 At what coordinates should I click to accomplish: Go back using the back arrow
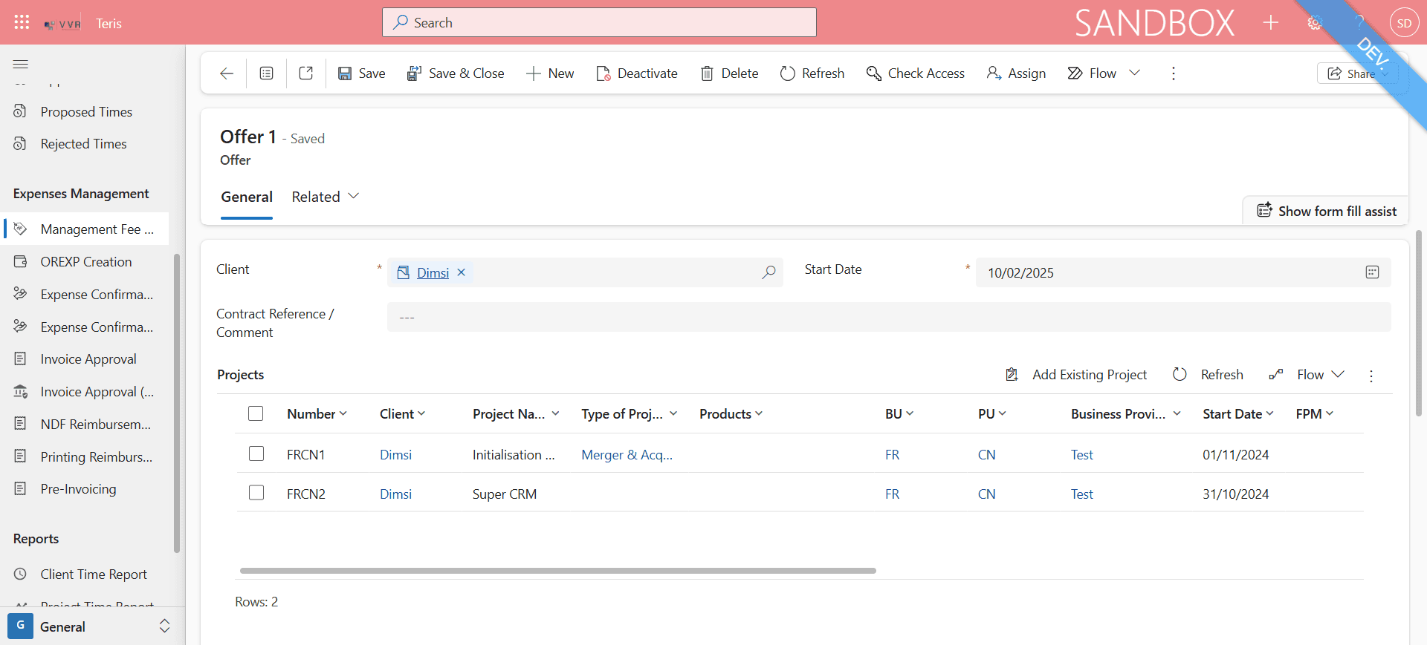(x=227, y=73)
